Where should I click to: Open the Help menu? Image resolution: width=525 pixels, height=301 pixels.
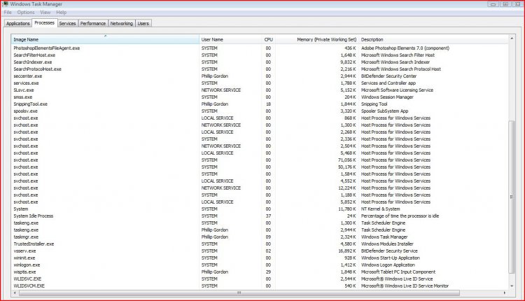click(x=62, y=12)
